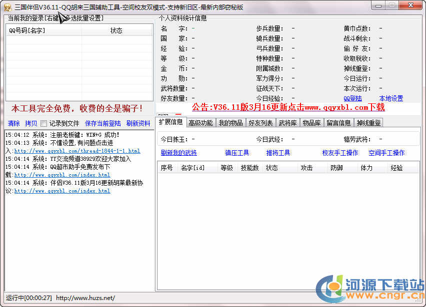The width and height of the screenshot is (426, 307).
Task: Click the 清除 link to clear log
Action: pos(14,123)
